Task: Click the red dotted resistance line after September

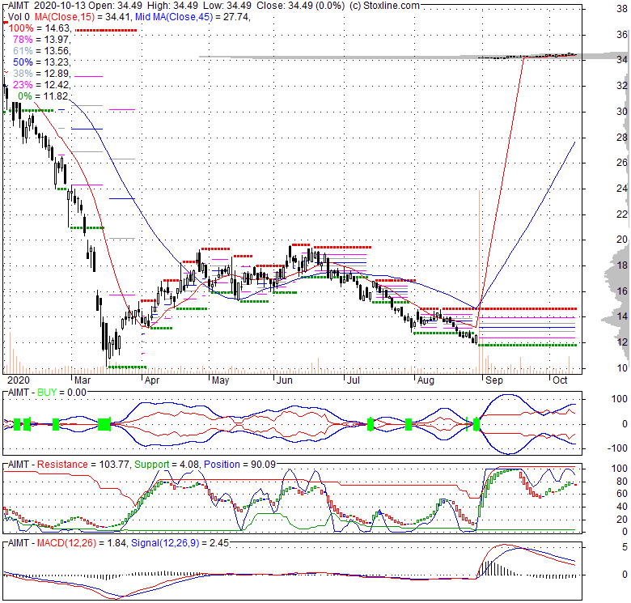Action: 530,308
